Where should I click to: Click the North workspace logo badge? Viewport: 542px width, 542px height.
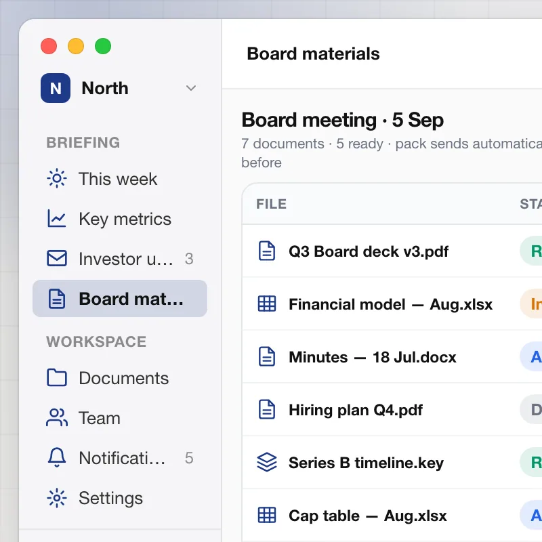coord(56,88)
